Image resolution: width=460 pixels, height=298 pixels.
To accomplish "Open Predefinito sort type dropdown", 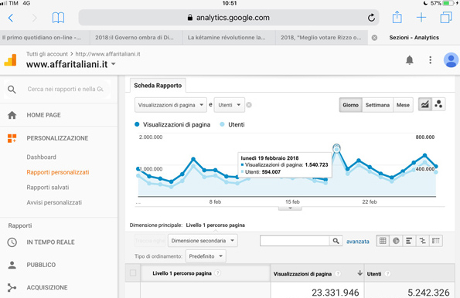I will click(206, 256).
